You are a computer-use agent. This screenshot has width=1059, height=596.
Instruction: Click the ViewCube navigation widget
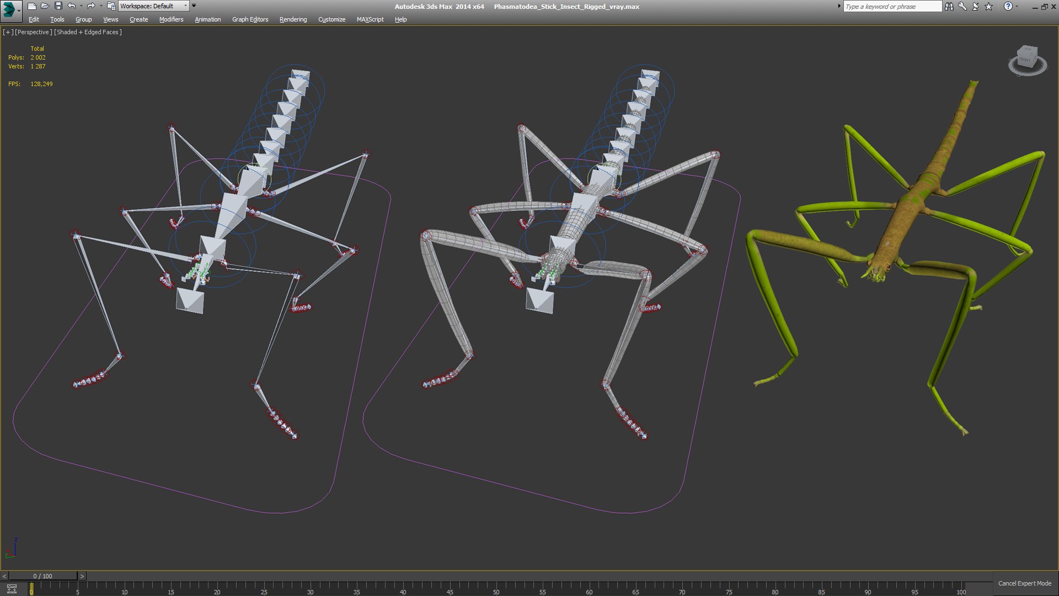pyautogui.click(x=1028, y=60)
